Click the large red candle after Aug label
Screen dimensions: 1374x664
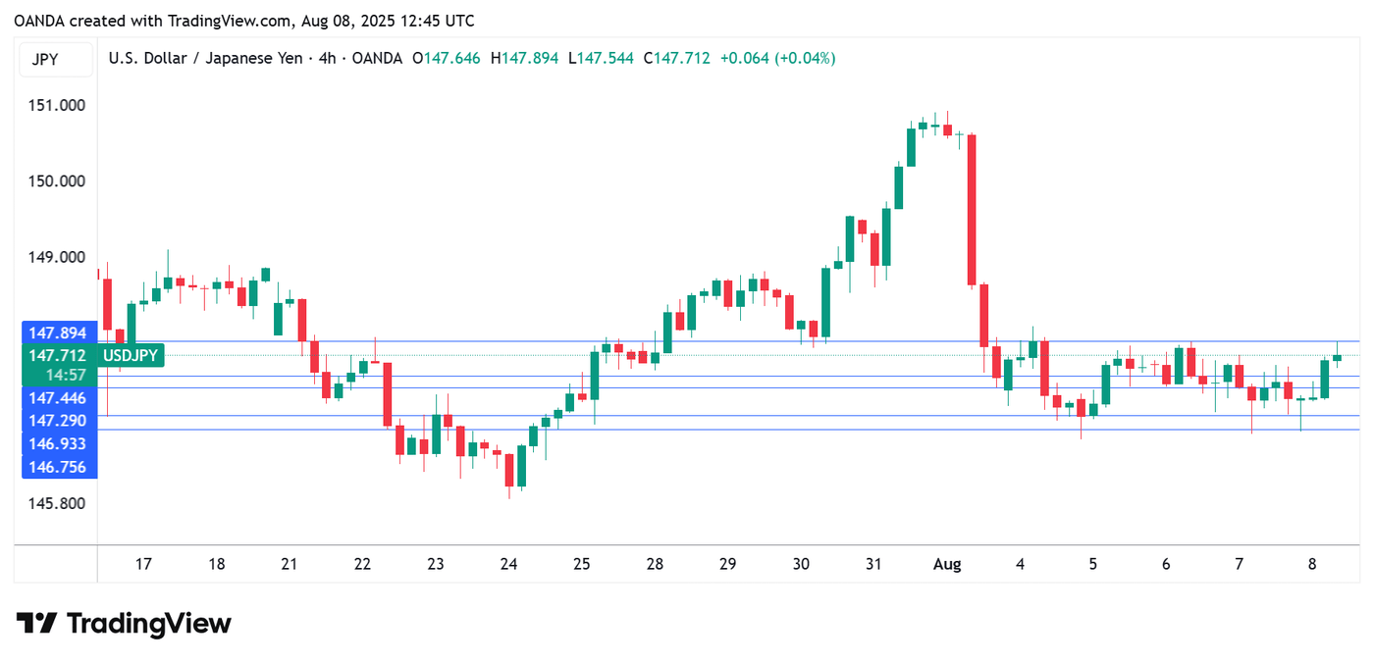pos(973,210)
